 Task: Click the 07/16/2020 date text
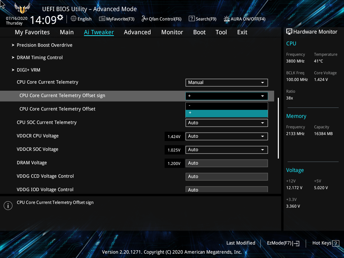point(17,18)
